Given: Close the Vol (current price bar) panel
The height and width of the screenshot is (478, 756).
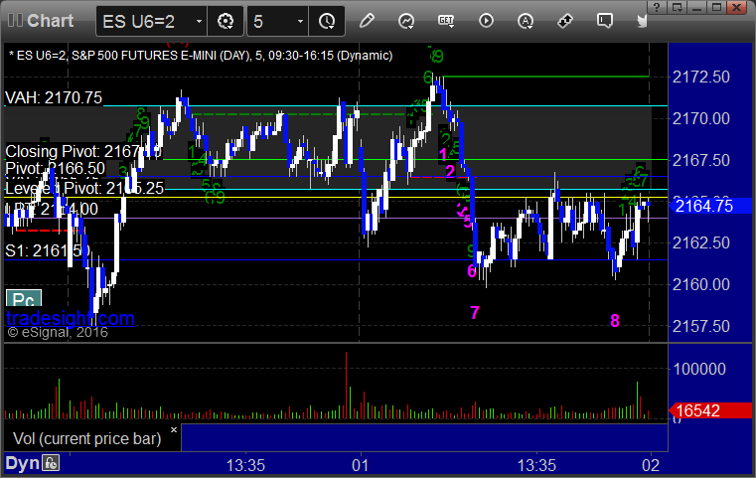Looking at the screenshot, I should 174,429.
